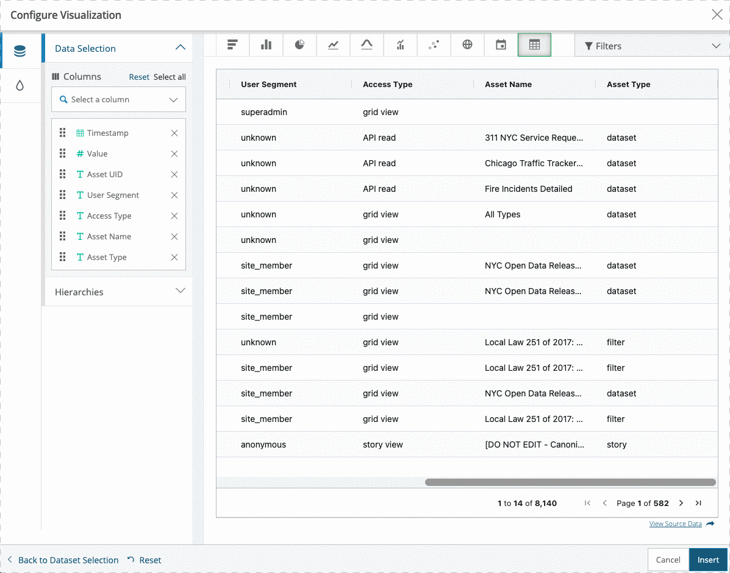The height and width of the screenshot is (573, 730).
Task: Select the Chicago Traffic Tracker... cell
Action: (534, 163)
